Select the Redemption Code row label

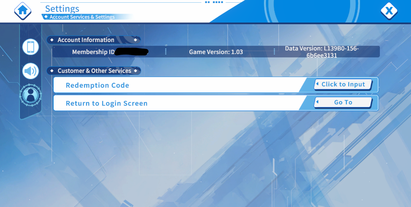tap(97, 85)
